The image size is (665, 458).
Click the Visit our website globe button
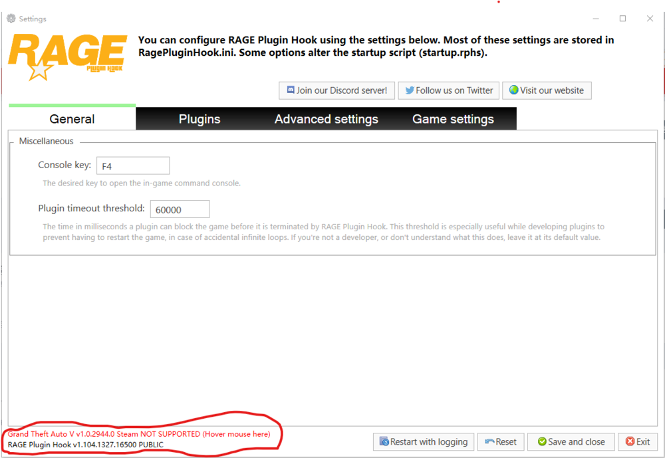click(546, 90)
